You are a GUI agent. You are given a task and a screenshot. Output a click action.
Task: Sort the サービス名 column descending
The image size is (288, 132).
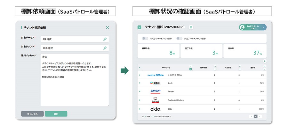click(190, 69)
